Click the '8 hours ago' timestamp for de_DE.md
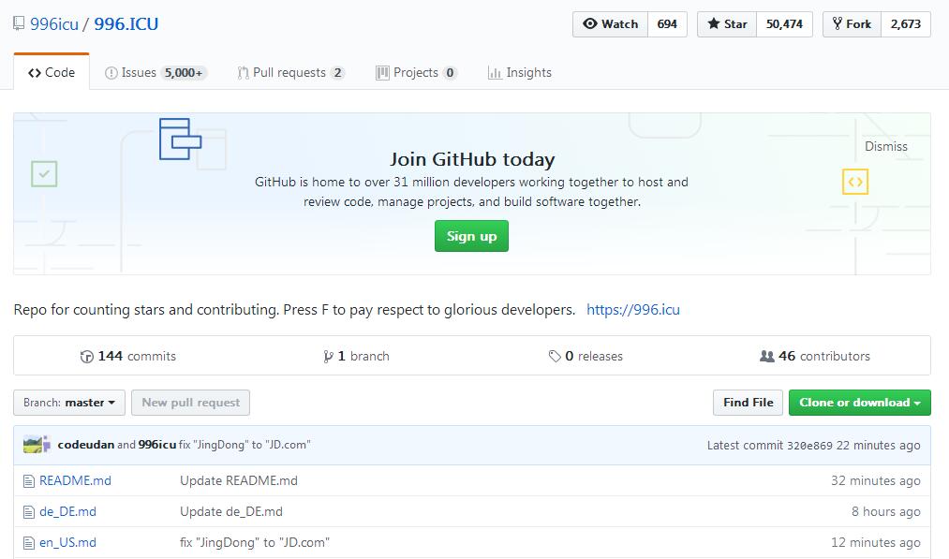Screen dimensions: 949x559 click(885, 512)
